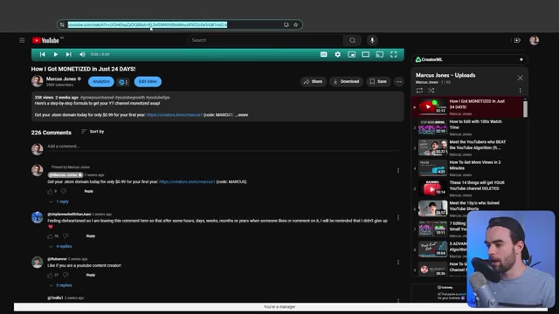Click the YouTube logo home link

click(45, 41)
